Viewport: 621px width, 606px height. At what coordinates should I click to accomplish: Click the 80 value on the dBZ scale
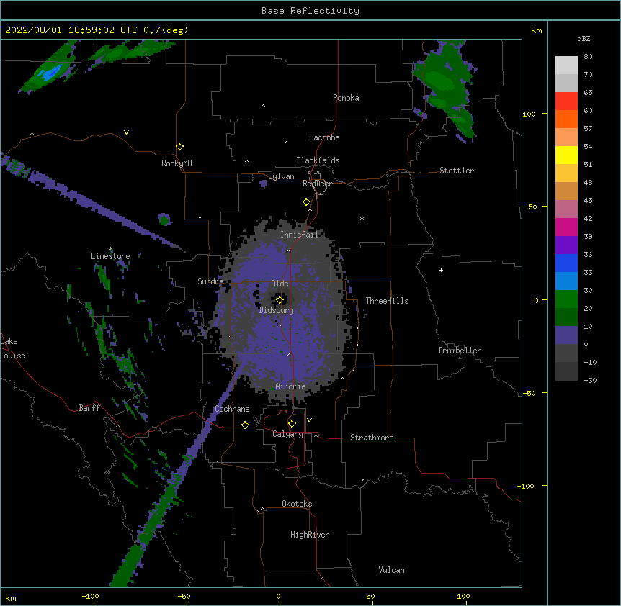(x=588, y=57)
